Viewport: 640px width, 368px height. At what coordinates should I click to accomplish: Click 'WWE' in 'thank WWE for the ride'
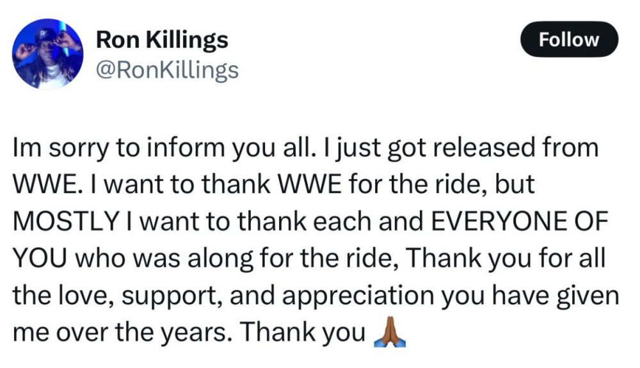309,184
